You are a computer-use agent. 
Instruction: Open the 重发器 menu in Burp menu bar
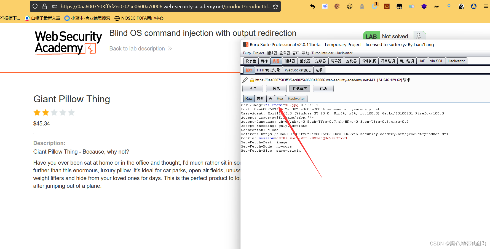point(285,53)
